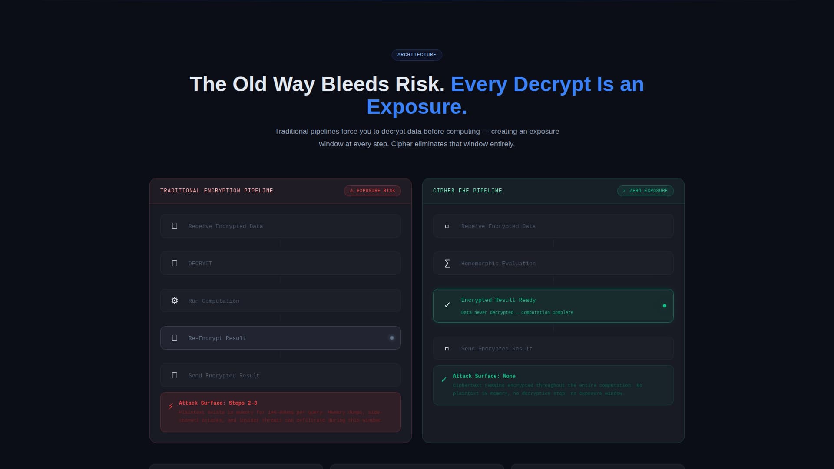Select the DECRYPT pipeline step
Screen dimensions: 834x469
(280, 263)
